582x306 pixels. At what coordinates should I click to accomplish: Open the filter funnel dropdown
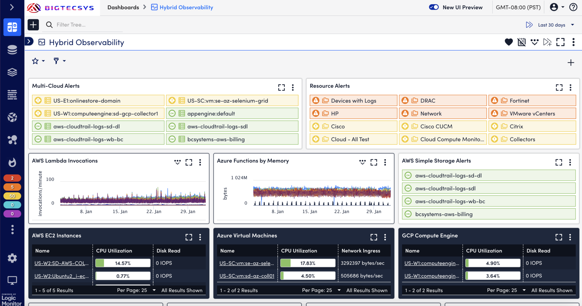[60, 61]
